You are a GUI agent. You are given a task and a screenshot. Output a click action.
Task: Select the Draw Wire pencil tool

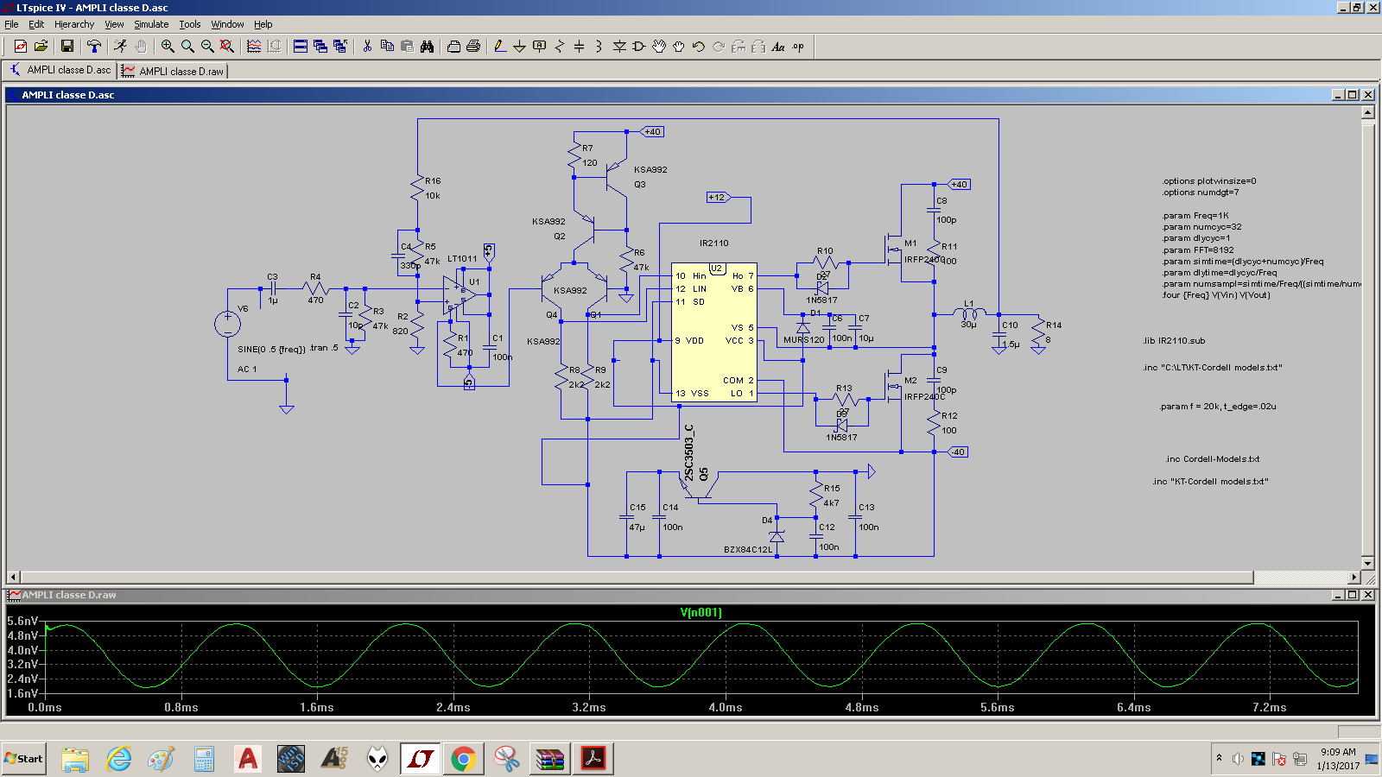pyautogui.click(x=499, y=47)
